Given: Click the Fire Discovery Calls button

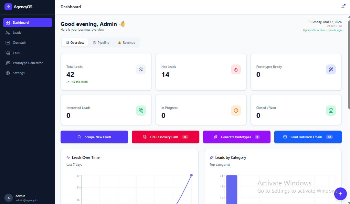Looking at the screenshot, I should 165,137.
